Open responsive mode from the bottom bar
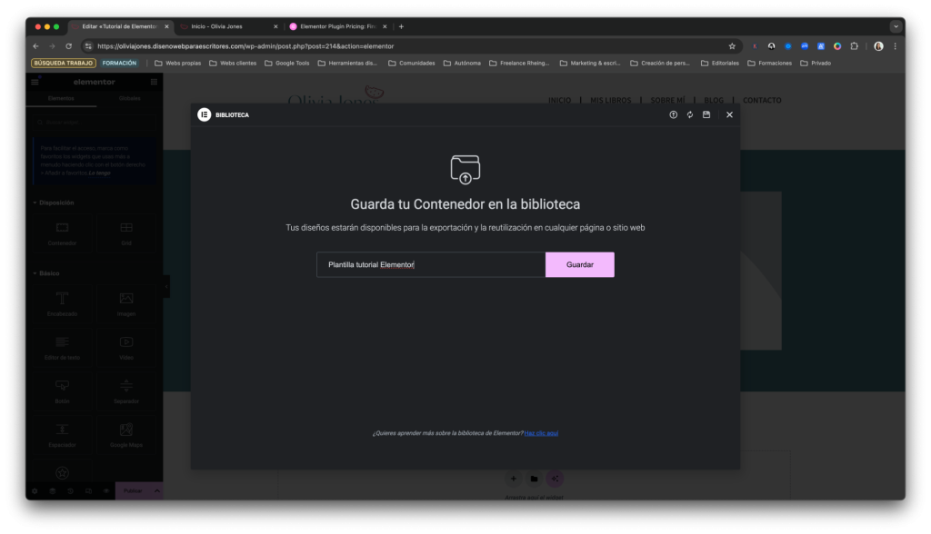931x534 pixels. tap(87, 490)
